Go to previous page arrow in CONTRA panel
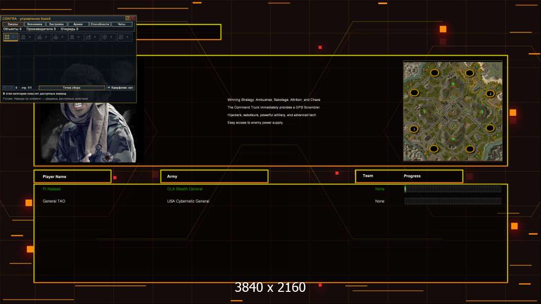Image resolution: width=541 pixels, height=304 pixels. point(5,88)
